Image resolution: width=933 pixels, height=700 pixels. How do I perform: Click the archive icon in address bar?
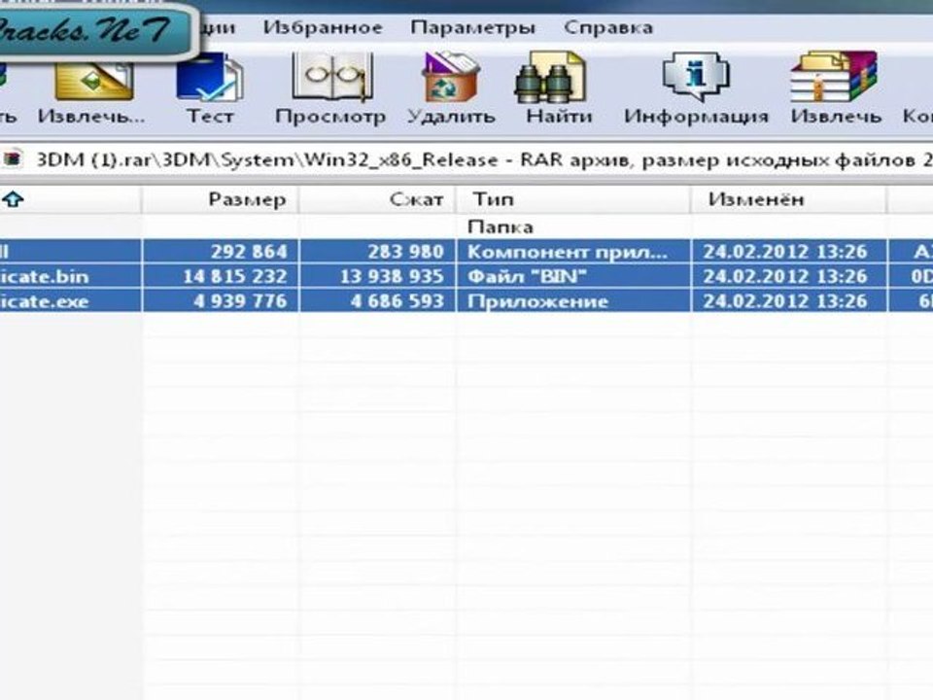click(x=12, y=158)
